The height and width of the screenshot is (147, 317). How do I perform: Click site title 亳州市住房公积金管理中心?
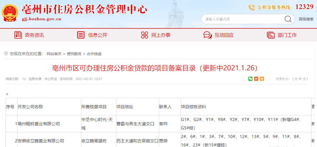(84, 9)
